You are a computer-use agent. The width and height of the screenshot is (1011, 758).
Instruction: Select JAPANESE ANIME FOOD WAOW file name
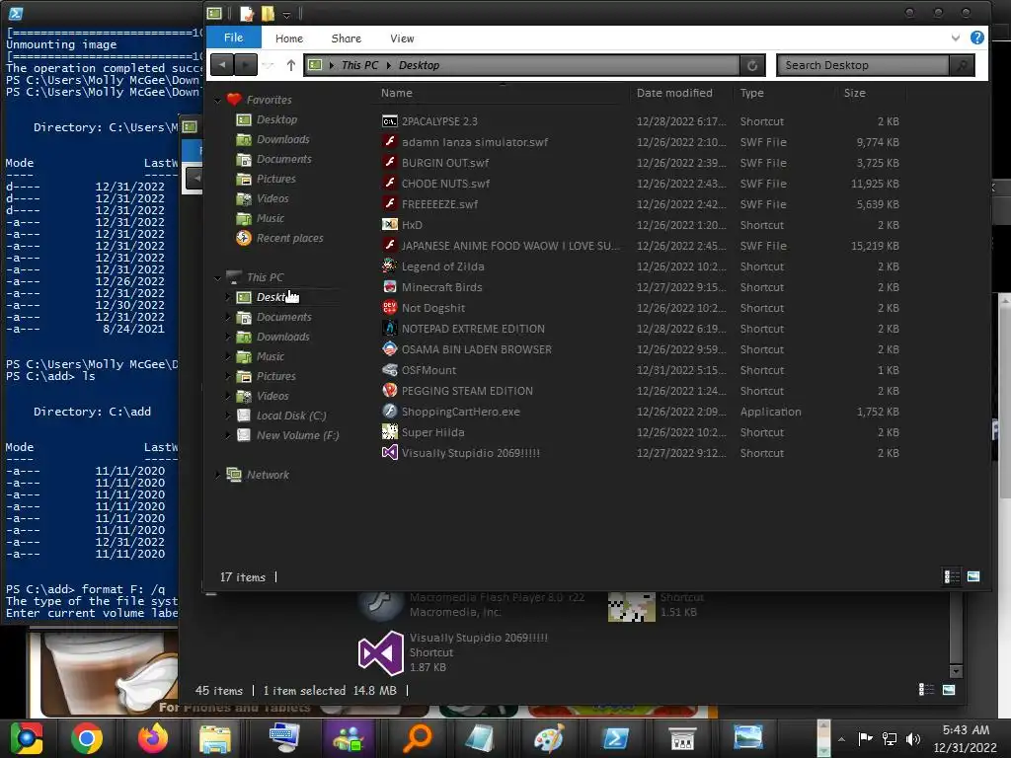(510, 246)
